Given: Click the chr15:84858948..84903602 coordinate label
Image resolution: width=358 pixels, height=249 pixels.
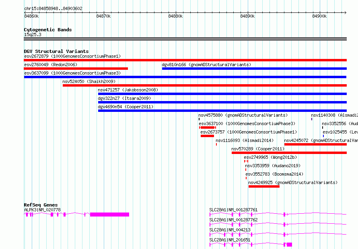Looking at the screenshot, I should 53,8.
